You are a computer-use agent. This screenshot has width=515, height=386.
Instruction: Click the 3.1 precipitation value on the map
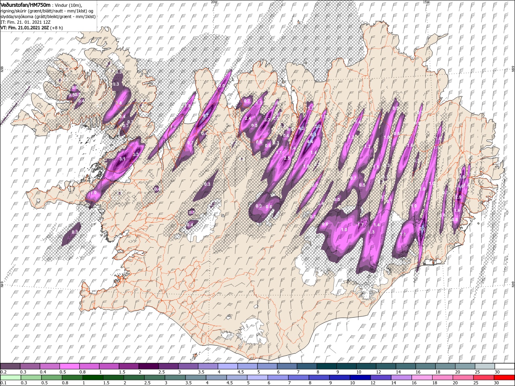click(123, 159)
